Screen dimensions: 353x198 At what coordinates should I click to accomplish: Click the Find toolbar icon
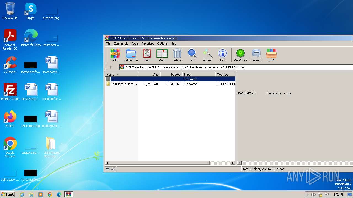coord(192,55)
